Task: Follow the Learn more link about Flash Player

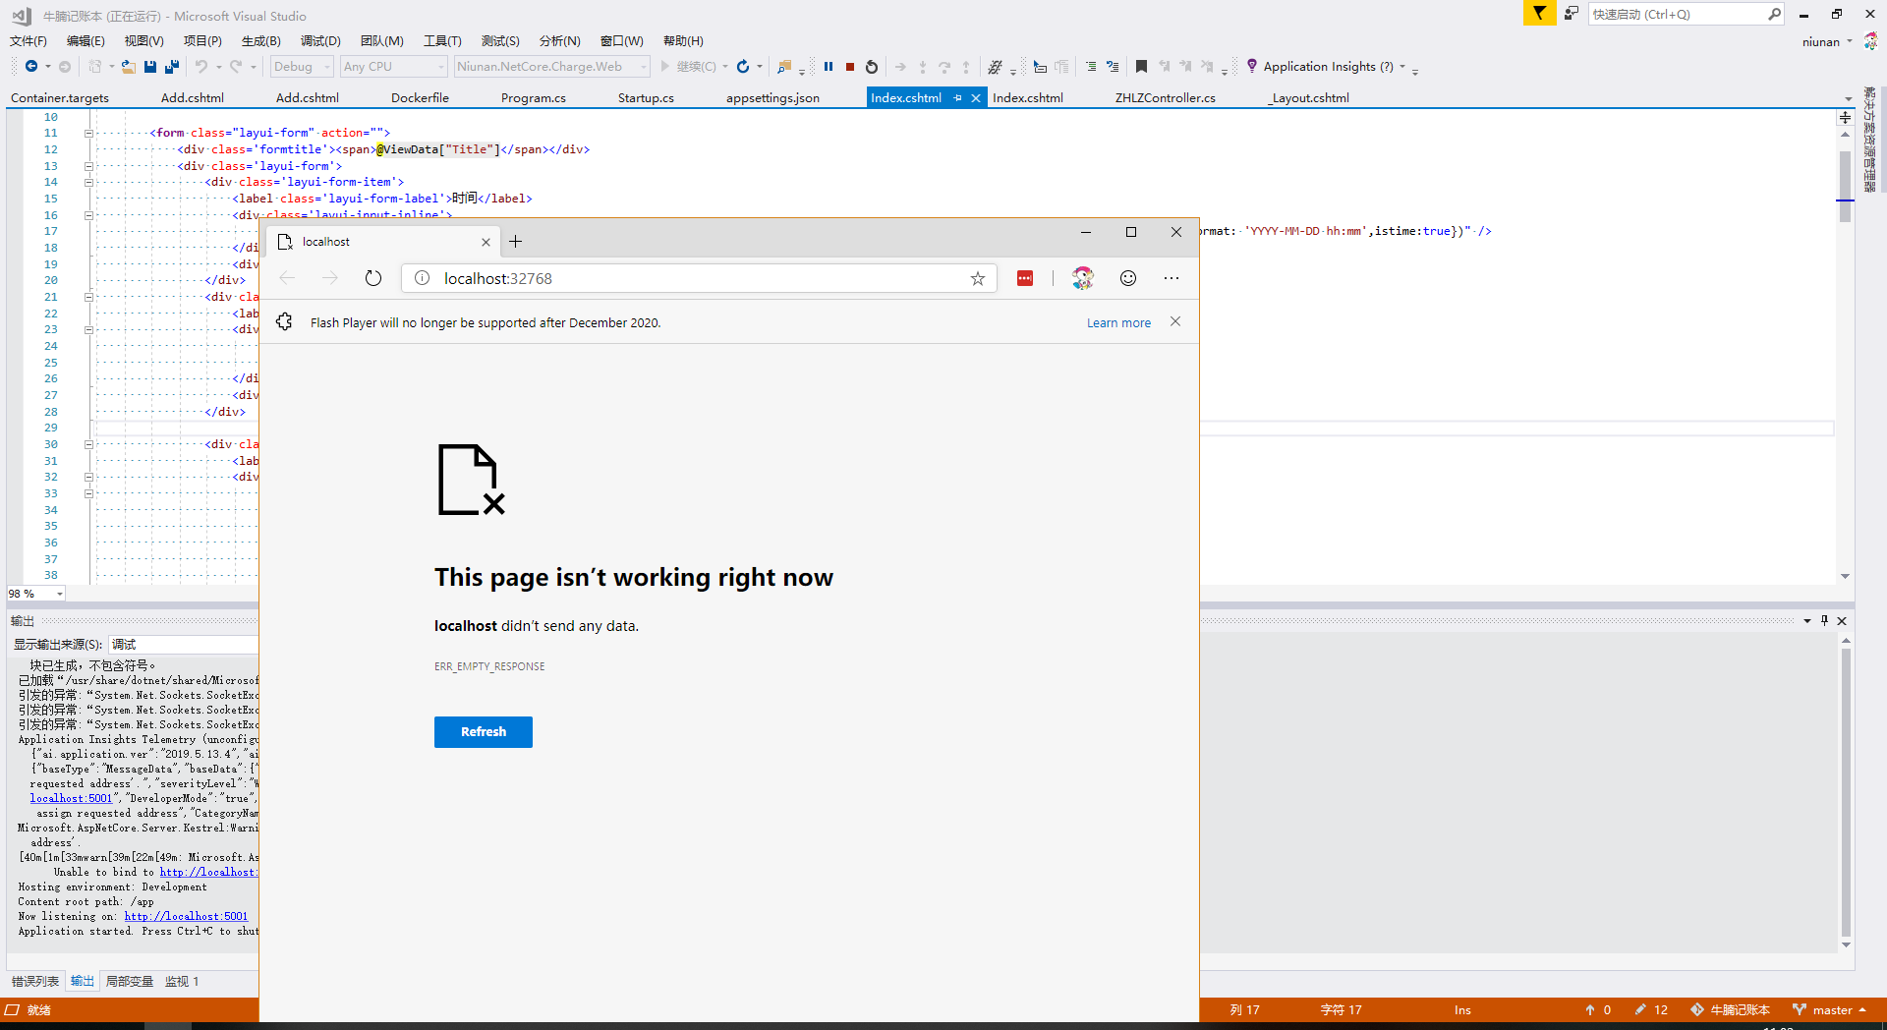Action: click(x=1118, y=322)
